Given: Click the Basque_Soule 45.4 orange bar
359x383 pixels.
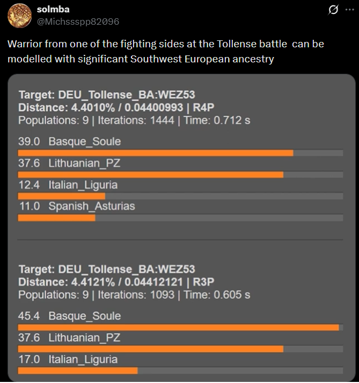Looking at the screenshot, I should pyautogui.click(x=178, y=327).
